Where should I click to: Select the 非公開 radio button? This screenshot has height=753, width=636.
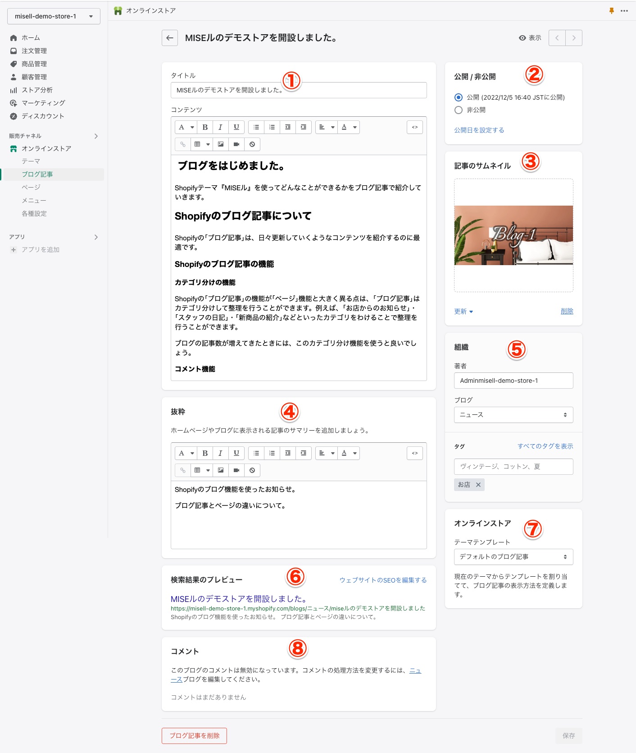pos(459,110)
